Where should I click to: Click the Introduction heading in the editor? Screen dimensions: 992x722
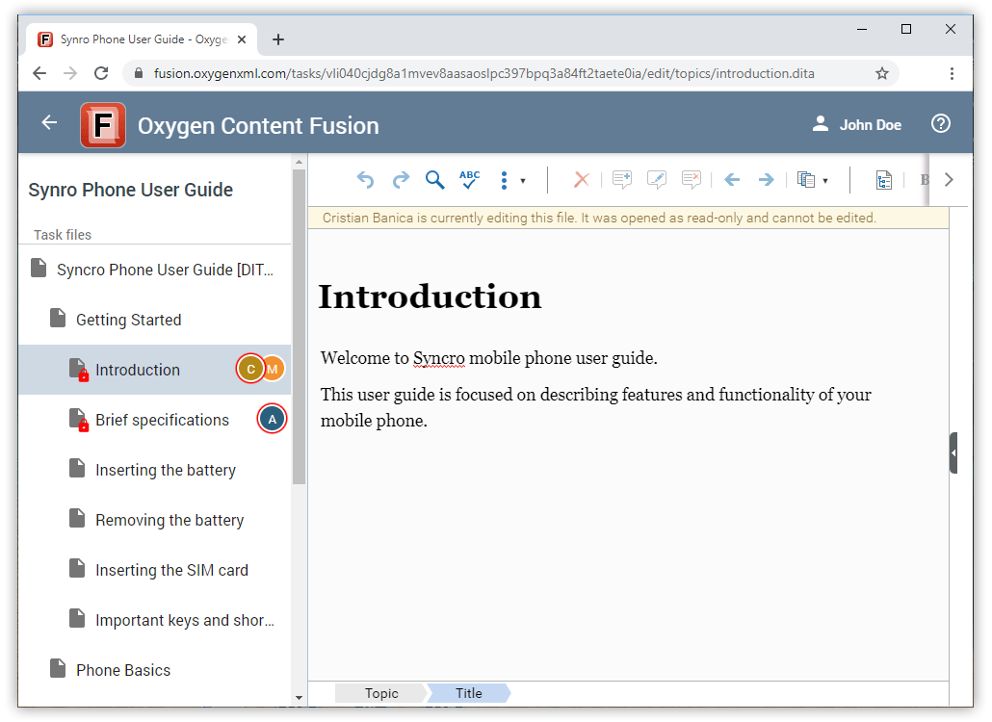point(431,297)
